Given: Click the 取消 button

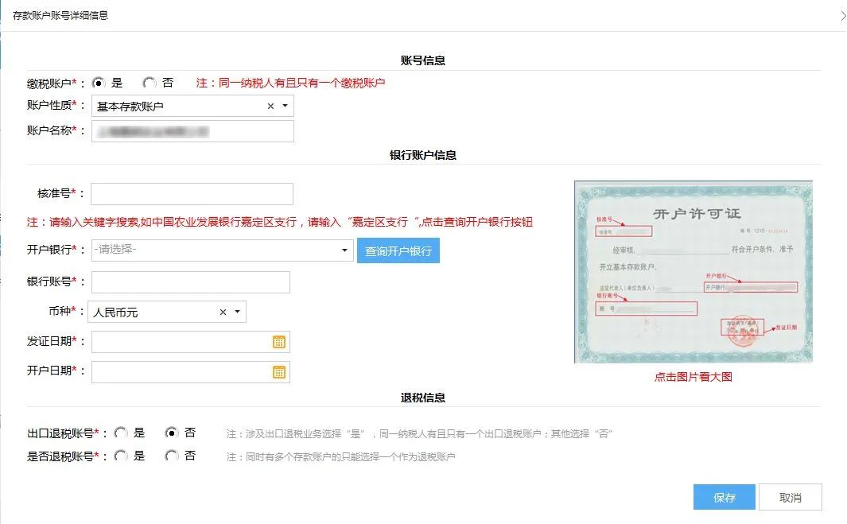Looking at the screenshot, I should [x=790, y=498].
